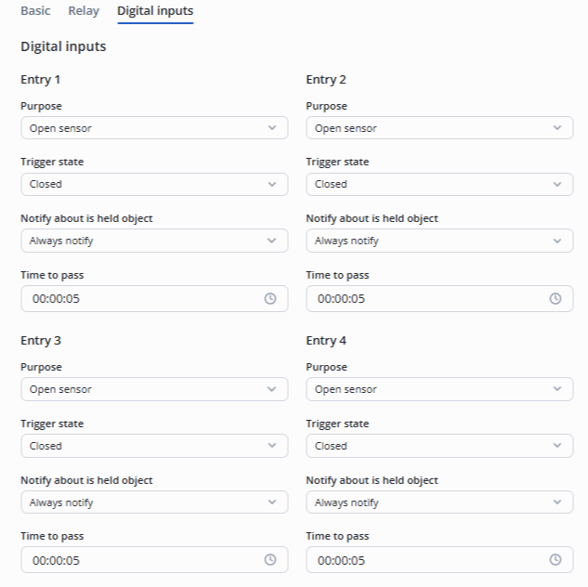Expand the Entry 3 Trigger state dropdown
This screenshot has height=587, width=588.
pyautogui.click(x=154, y=446)
